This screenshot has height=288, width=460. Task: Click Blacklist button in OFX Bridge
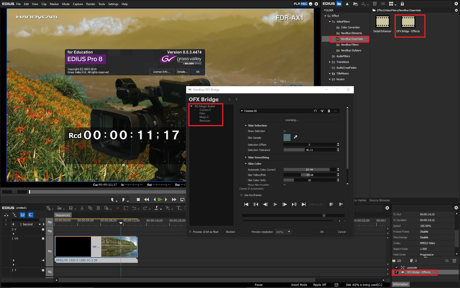tap(230, 232)
